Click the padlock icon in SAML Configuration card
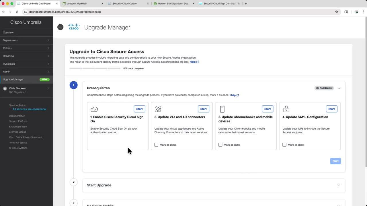 pyautogui.click(x=286, y=109)
